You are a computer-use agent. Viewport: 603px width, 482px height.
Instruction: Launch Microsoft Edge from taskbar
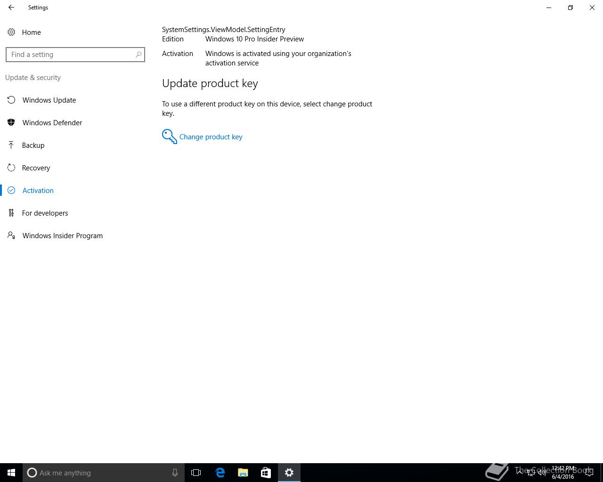(220, 473)
